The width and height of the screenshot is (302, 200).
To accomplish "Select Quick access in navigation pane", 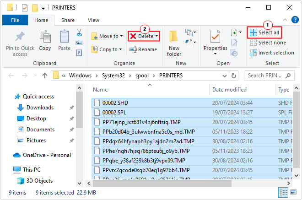I will (x=38, y=97).
